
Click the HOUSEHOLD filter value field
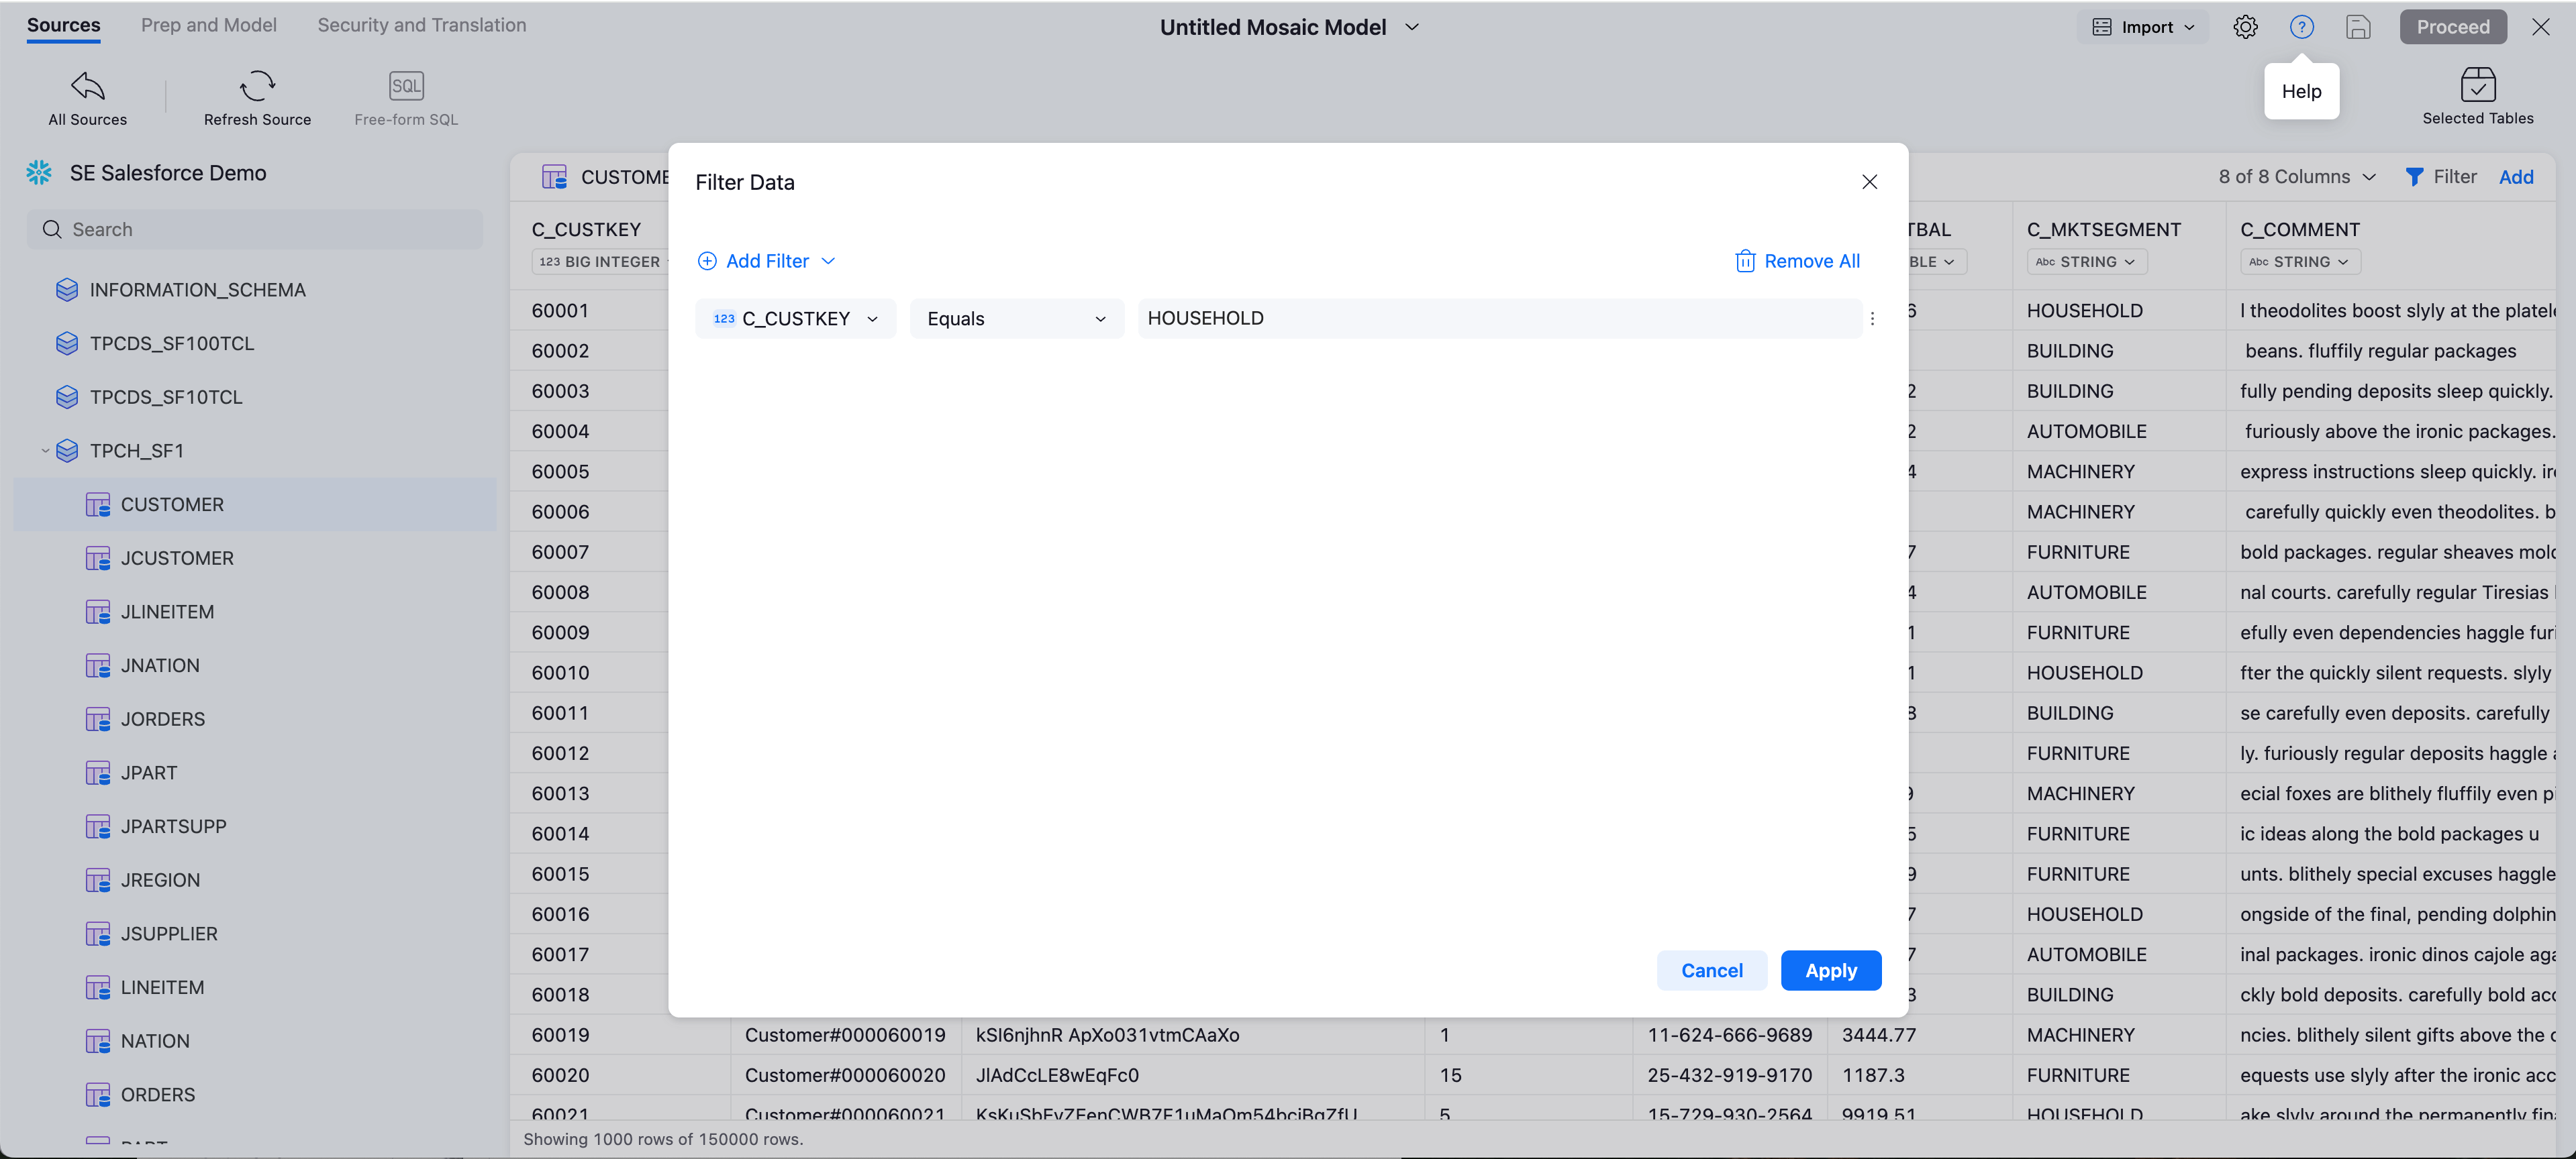[x=1498, y=319]
